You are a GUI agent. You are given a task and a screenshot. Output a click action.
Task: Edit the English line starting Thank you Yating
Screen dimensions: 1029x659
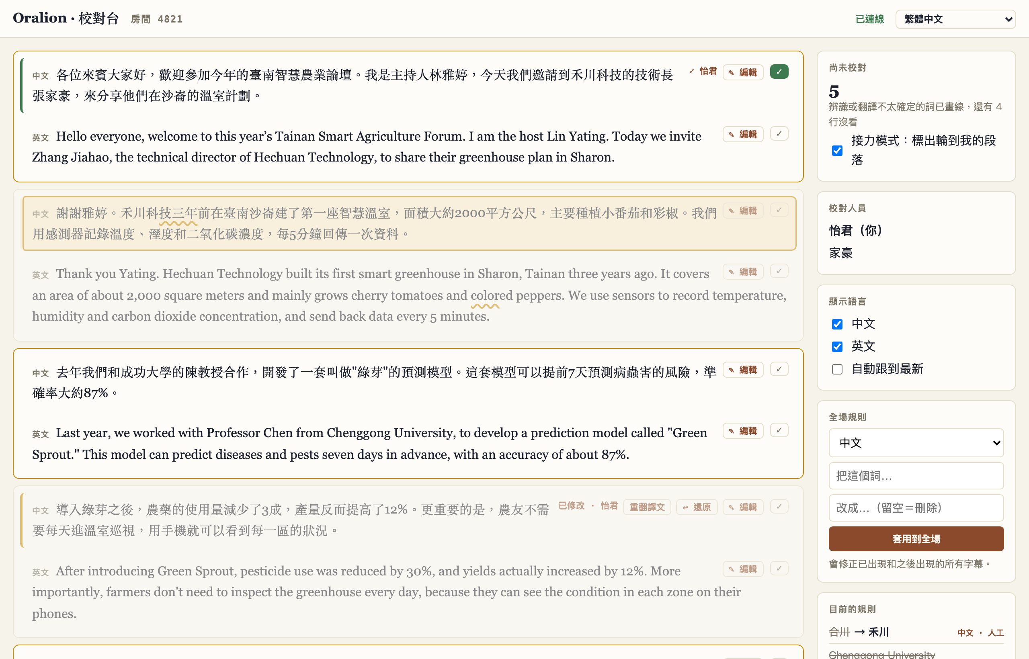point(743,272)
